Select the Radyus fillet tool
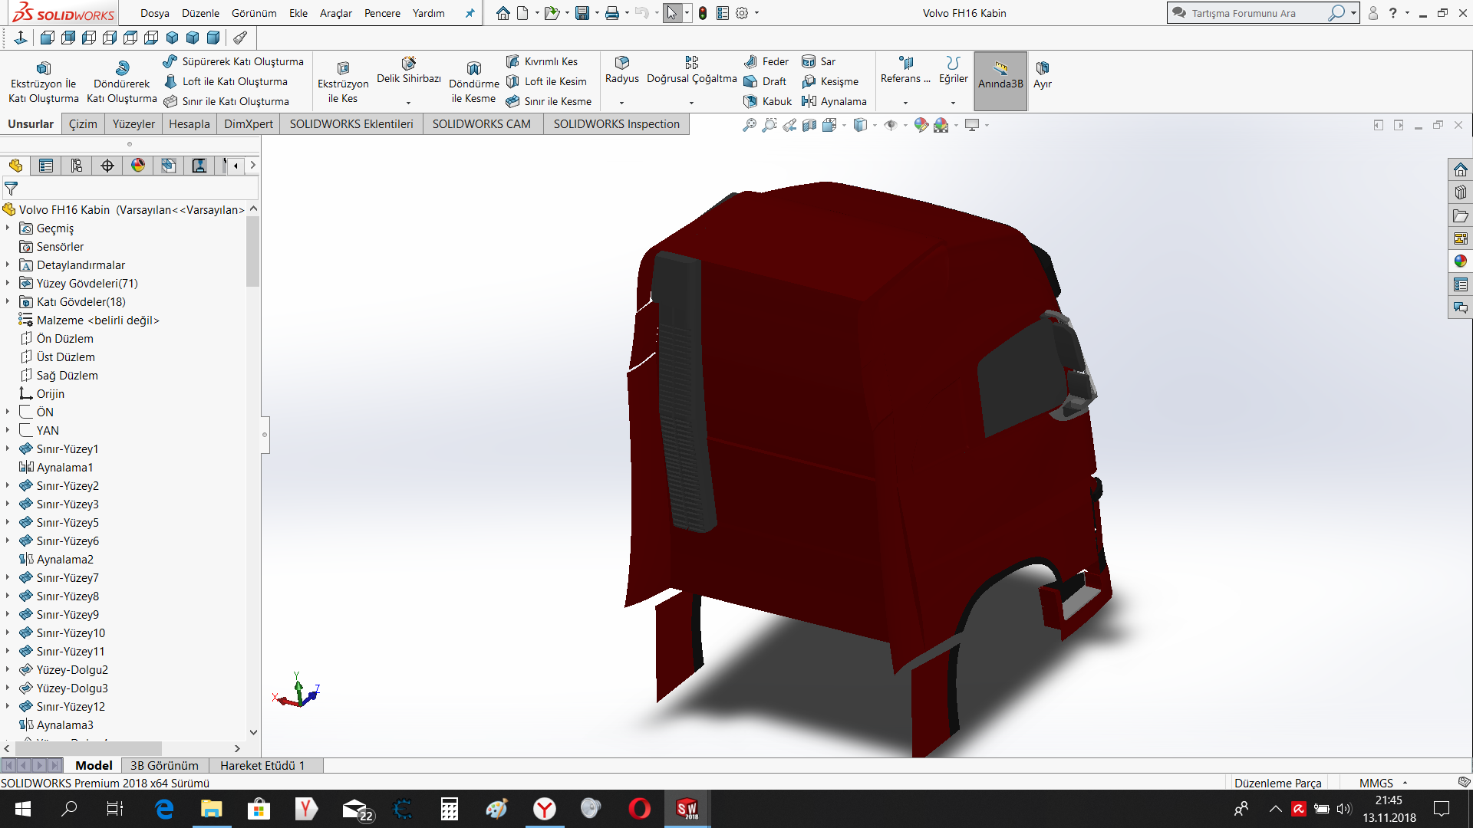This screenshot has width=1473, height=828. (x=622, y=71)
